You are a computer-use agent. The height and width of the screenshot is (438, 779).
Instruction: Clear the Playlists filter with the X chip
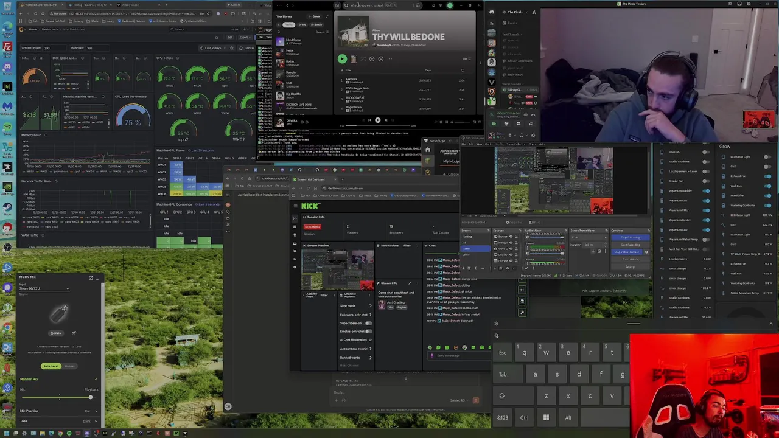pos(279,25)
